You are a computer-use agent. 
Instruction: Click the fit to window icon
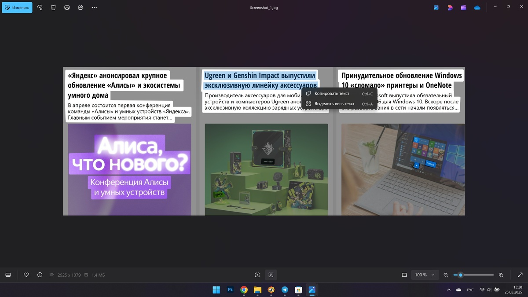pos(404,275)
